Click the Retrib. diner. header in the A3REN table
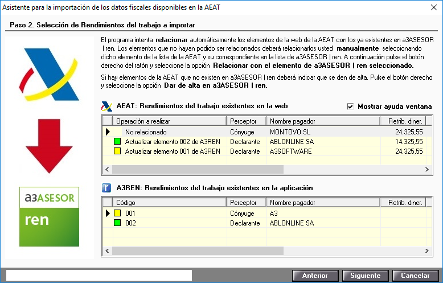Viewport: 443px width, 283px height. click(403, 203)
